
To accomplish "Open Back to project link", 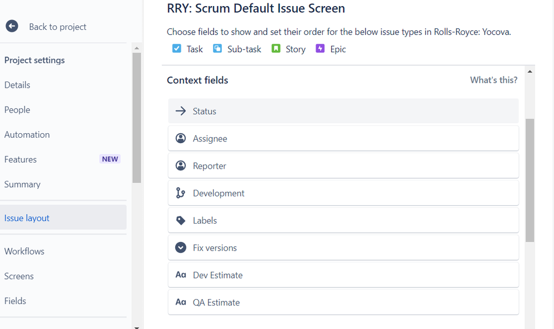I will coord(58,27).
